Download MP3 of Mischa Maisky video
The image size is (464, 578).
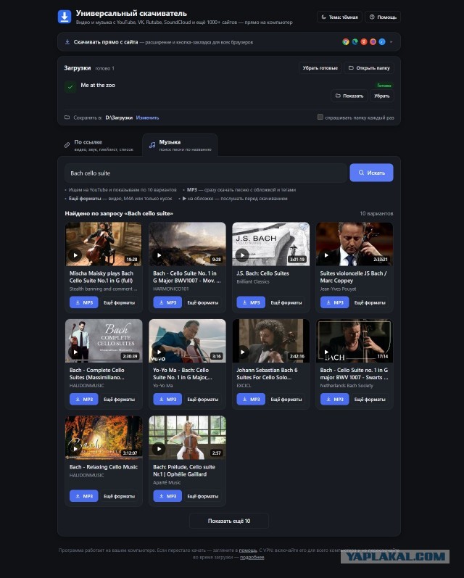coord(84,302)
